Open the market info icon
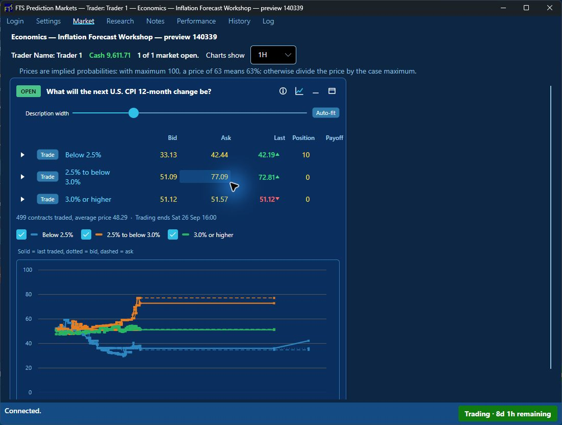The image size is (562, 425). [283, 91]
